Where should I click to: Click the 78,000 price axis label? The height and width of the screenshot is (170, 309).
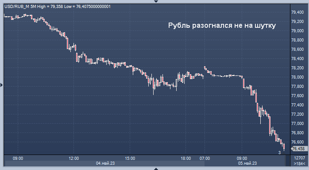297,77
